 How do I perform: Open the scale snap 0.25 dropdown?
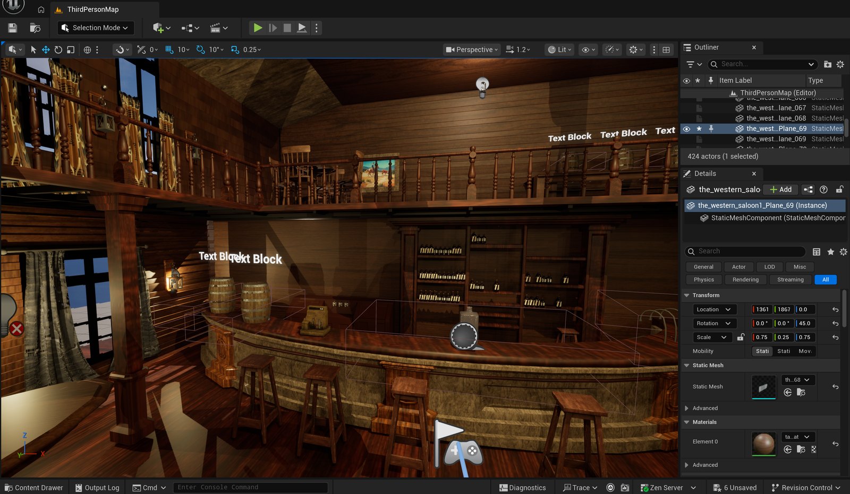252,49
